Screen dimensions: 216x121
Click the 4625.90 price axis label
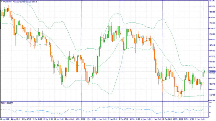coord(212,56)
